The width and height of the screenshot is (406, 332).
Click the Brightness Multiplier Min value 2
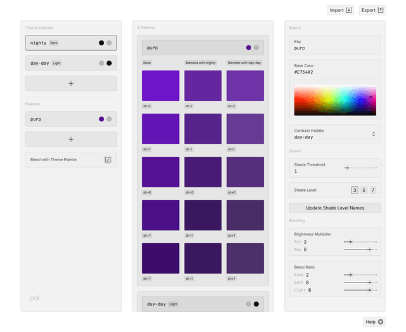305,242
